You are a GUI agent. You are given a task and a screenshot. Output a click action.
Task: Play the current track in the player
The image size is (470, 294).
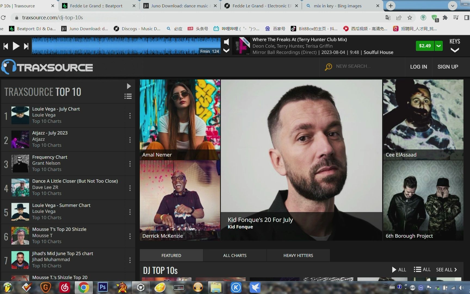16,46
